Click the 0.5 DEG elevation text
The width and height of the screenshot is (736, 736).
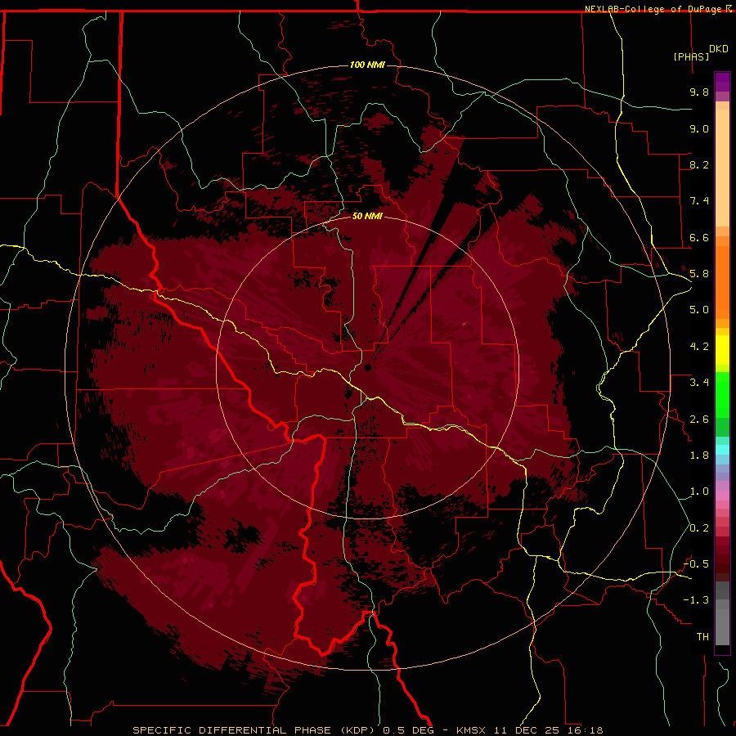coord(409,730)
